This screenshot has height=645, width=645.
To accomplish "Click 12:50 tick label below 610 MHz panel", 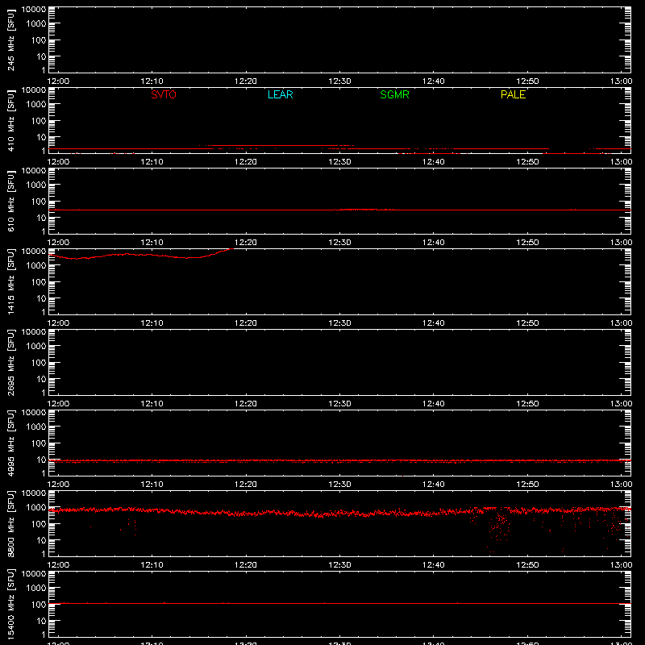I will click(x=527, y=243).
